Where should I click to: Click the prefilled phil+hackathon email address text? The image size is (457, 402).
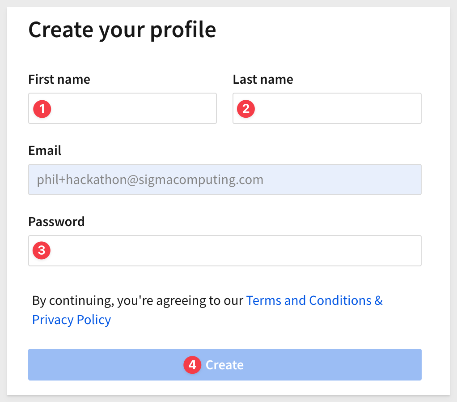pos(150,180)
